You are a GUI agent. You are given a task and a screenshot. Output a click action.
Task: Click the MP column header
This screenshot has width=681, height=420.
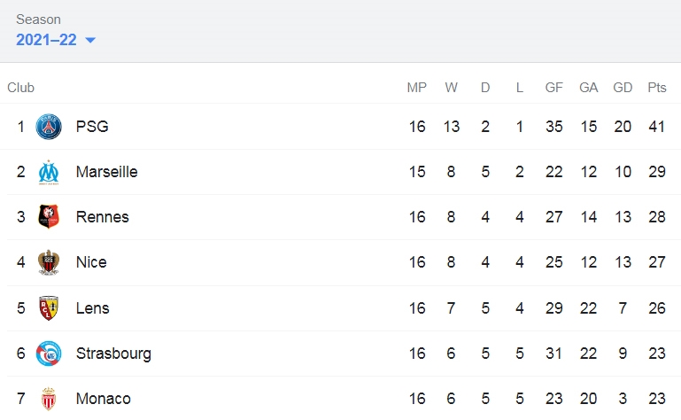[x=417, y=88]
